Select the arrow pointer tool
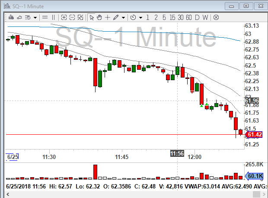Image resolution: width=268 pixels, height=198 pixels. click(92, 17)
